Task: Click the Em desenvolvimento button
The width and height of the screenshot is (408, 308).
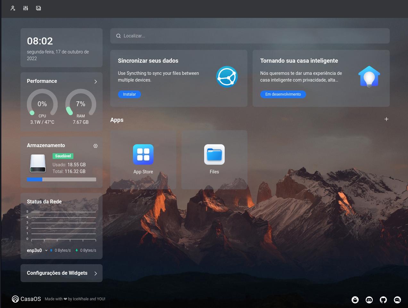Action: click(283, 94)
